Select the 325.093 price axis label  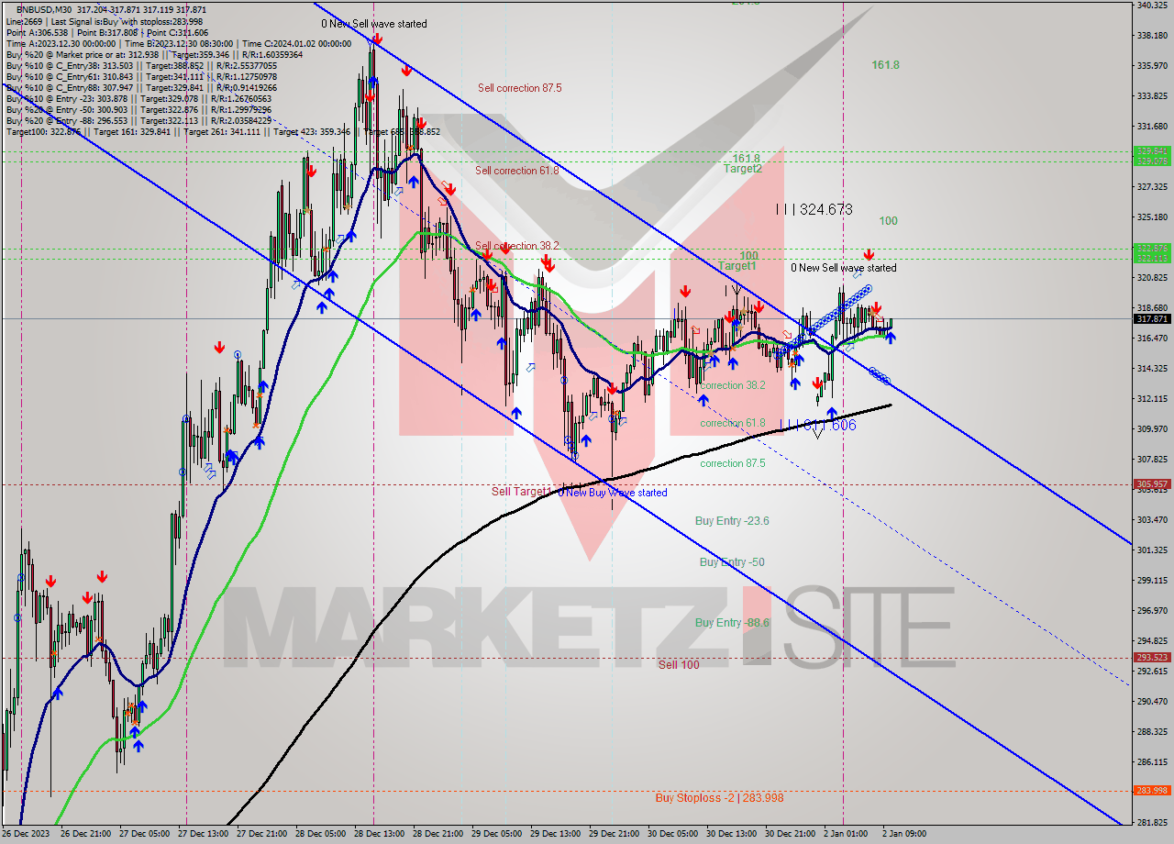pyautogui.click(x=1152, y=217)
